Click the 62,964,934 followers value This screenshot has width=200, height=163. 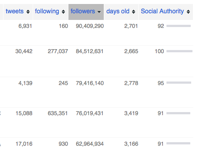90,144
